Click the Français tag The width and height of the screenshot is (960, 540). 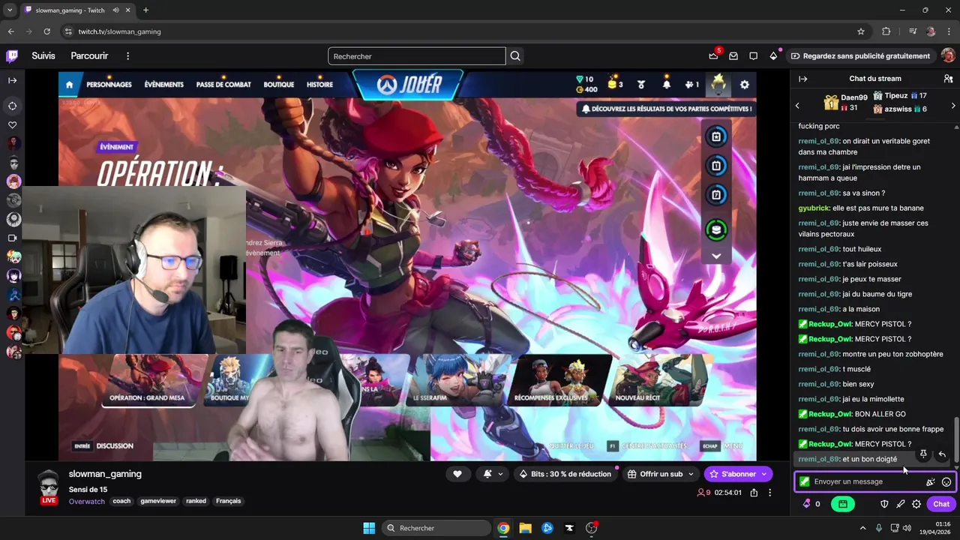point(229,501)
